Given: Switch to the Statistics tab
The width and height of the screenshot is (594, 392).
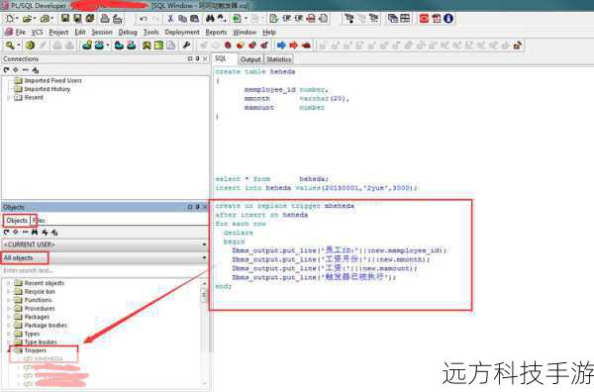Looking at the screenshot, I should [x=278, y=59].
